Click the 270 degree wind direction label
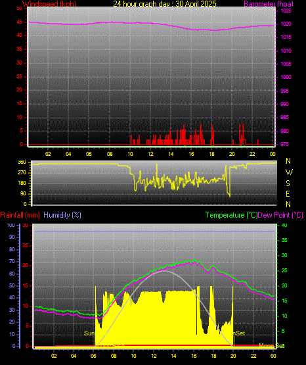The image size is (306, 365). click(x=22, y=173)
